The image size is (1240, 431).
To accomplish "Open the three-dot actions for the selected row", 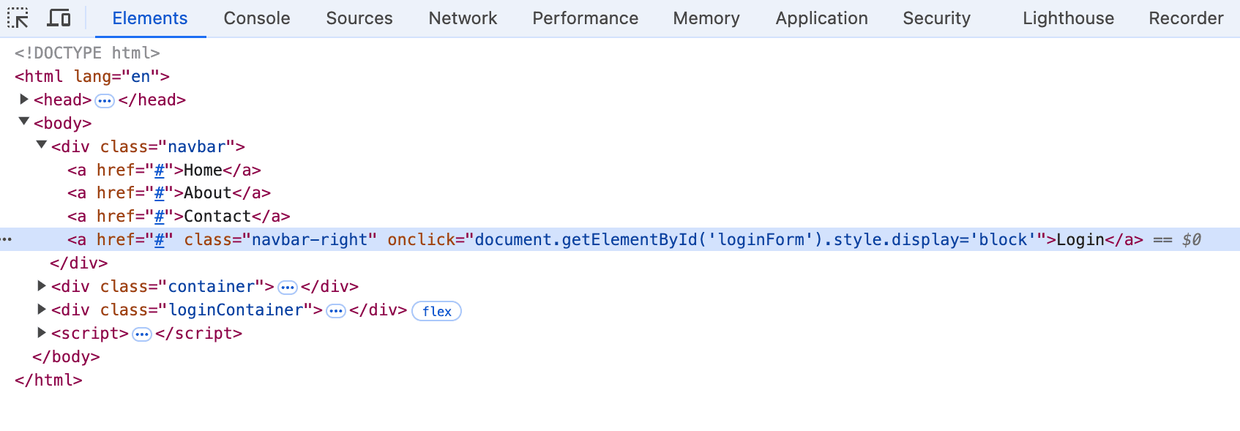I will pos(7,239).
